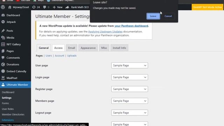Select the Account sub-section link

click(x=59, y=56)
